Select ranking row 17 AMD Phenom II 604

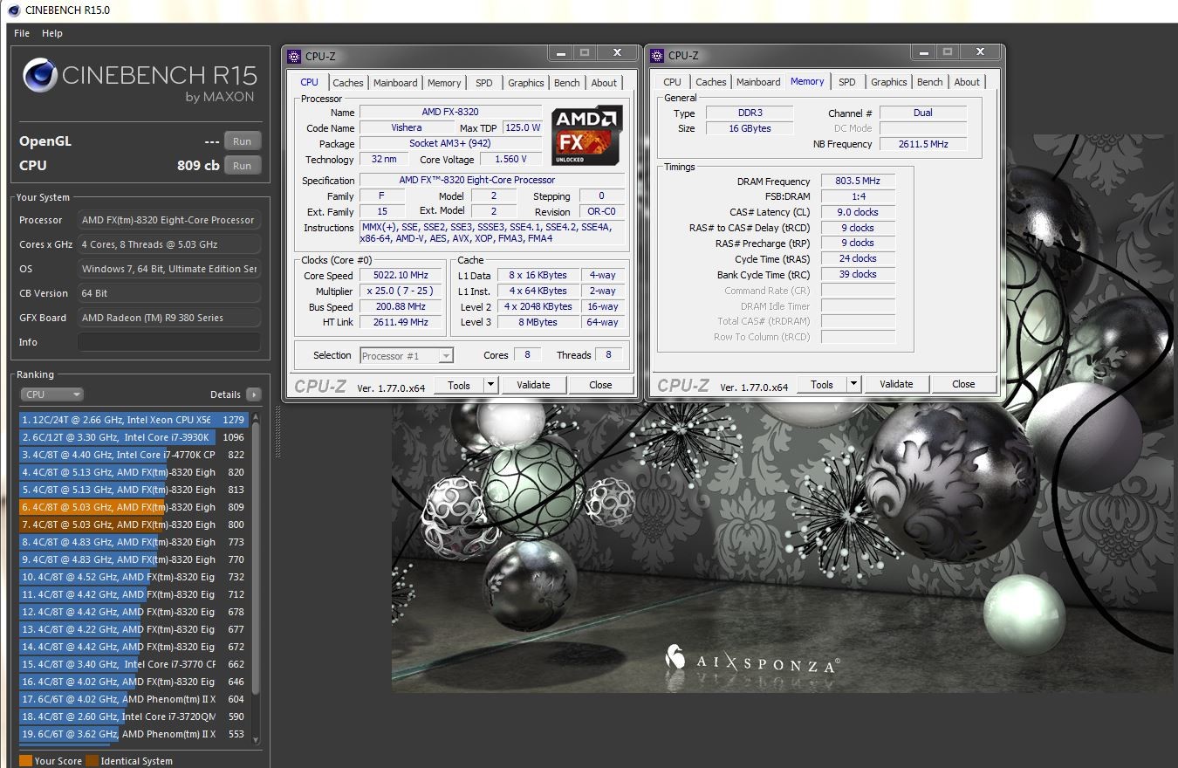tap(134, 699)
